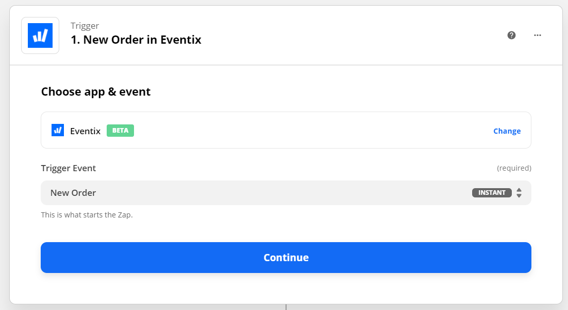Click Change to switch the app

[507, 131]
